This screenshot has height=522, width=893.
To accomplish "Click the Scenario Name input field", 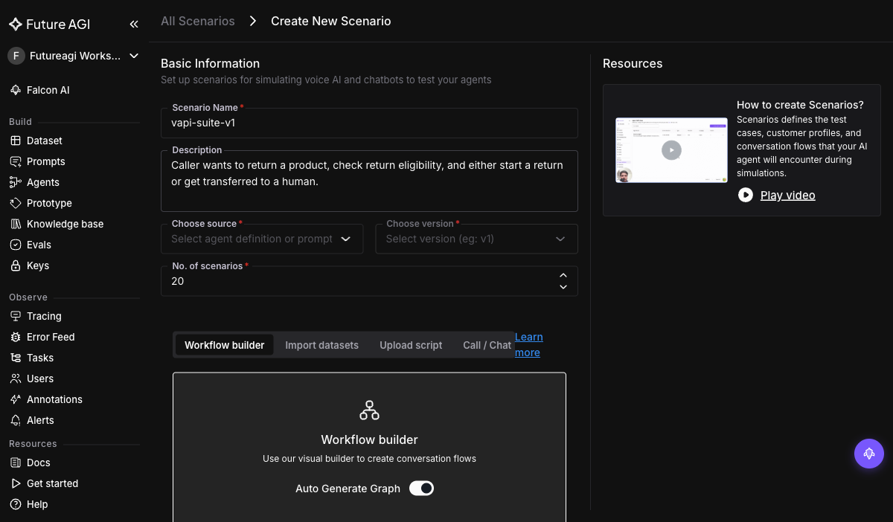I will coord(369,123).
